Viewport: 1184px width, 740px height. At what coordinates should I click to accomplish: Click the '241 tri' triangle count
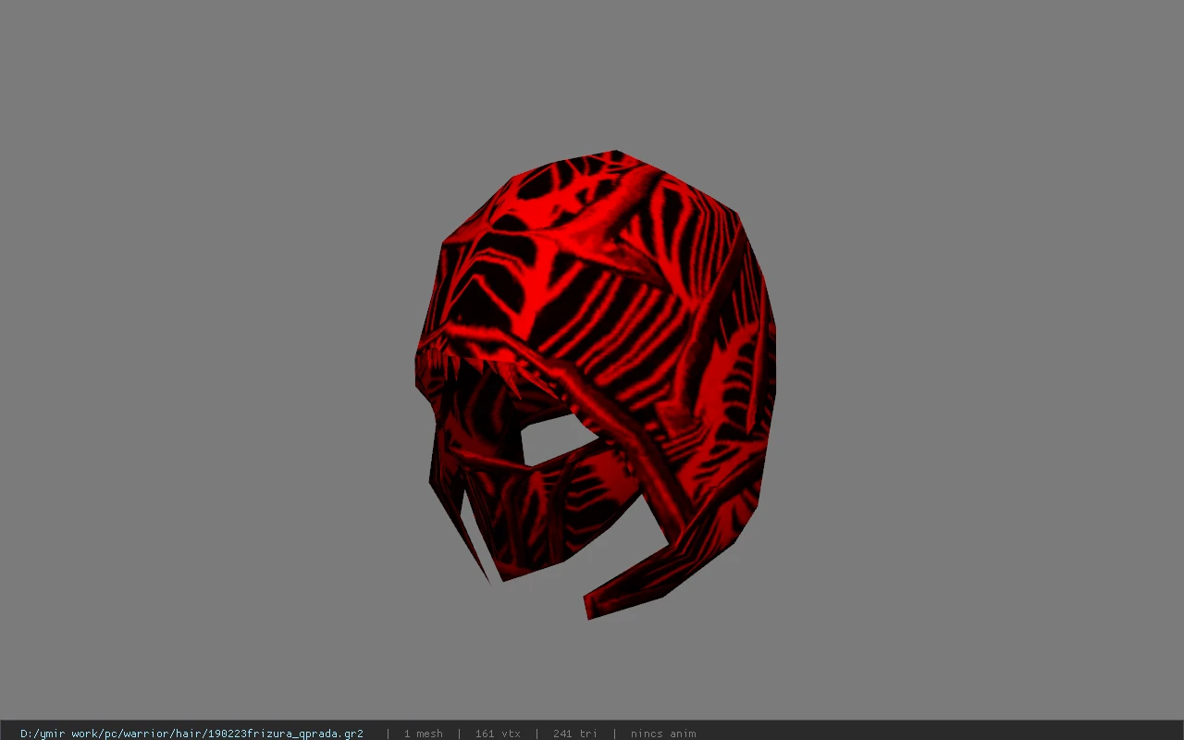point(575,734)
